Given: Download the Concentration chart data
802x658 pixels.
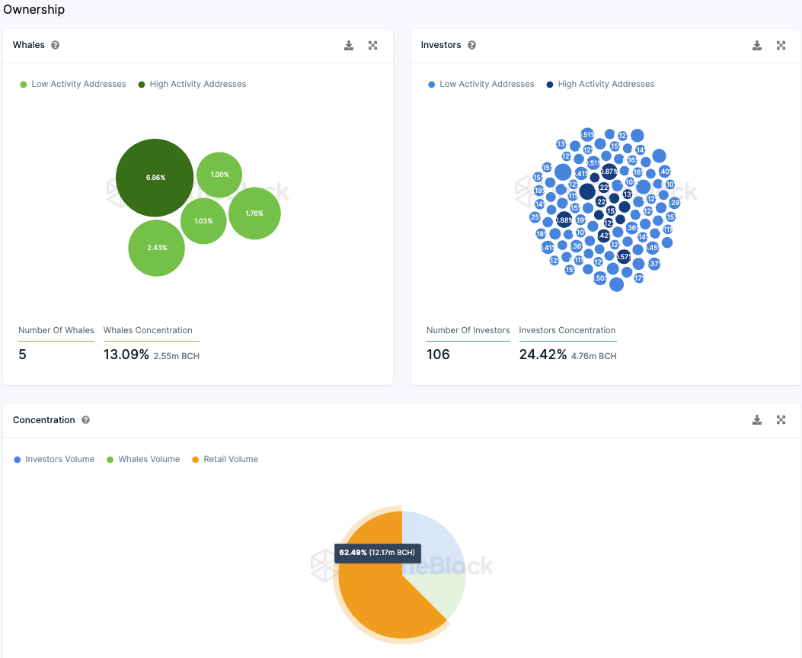Looking at the screenshot, I should [x=757, y=420].
